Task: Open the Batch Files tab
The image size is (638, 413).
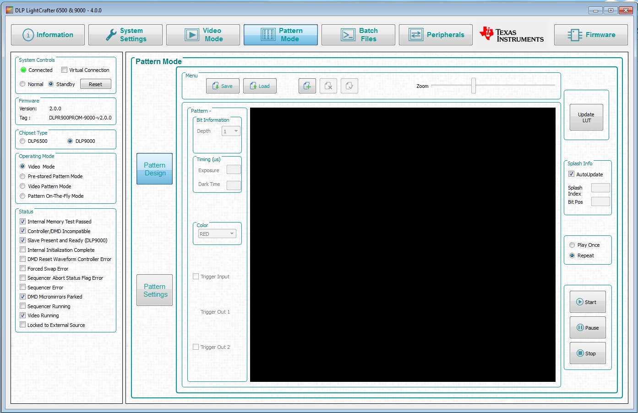Action: 358,35
